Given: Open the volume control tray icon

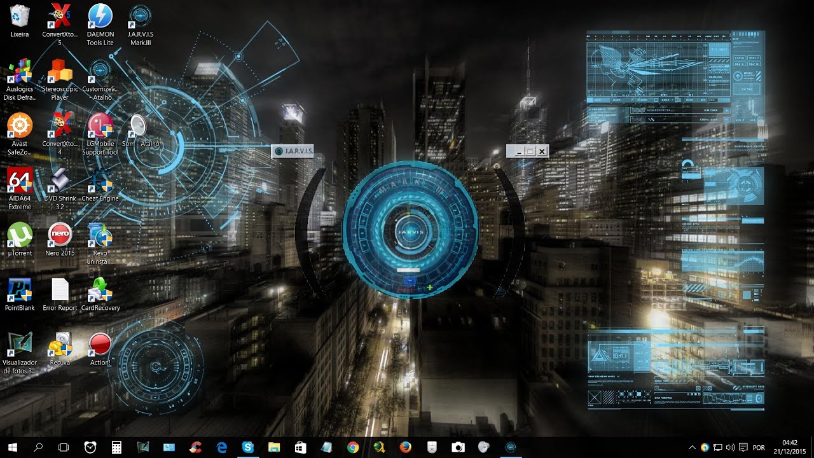Looking at the screenshot, I should coord(730,447).
